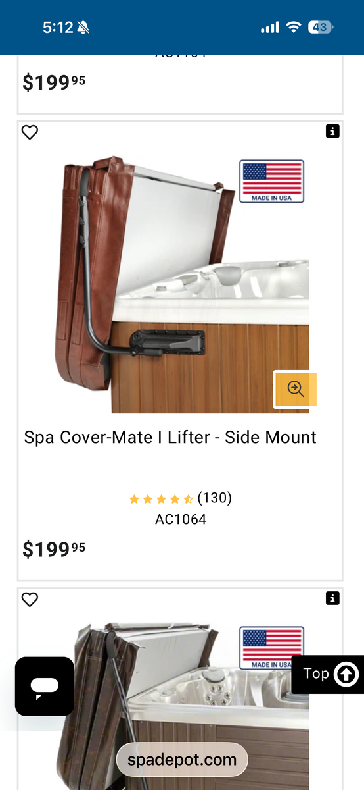Toggle wishlist heart on the bottom product card

pos(30,600)
